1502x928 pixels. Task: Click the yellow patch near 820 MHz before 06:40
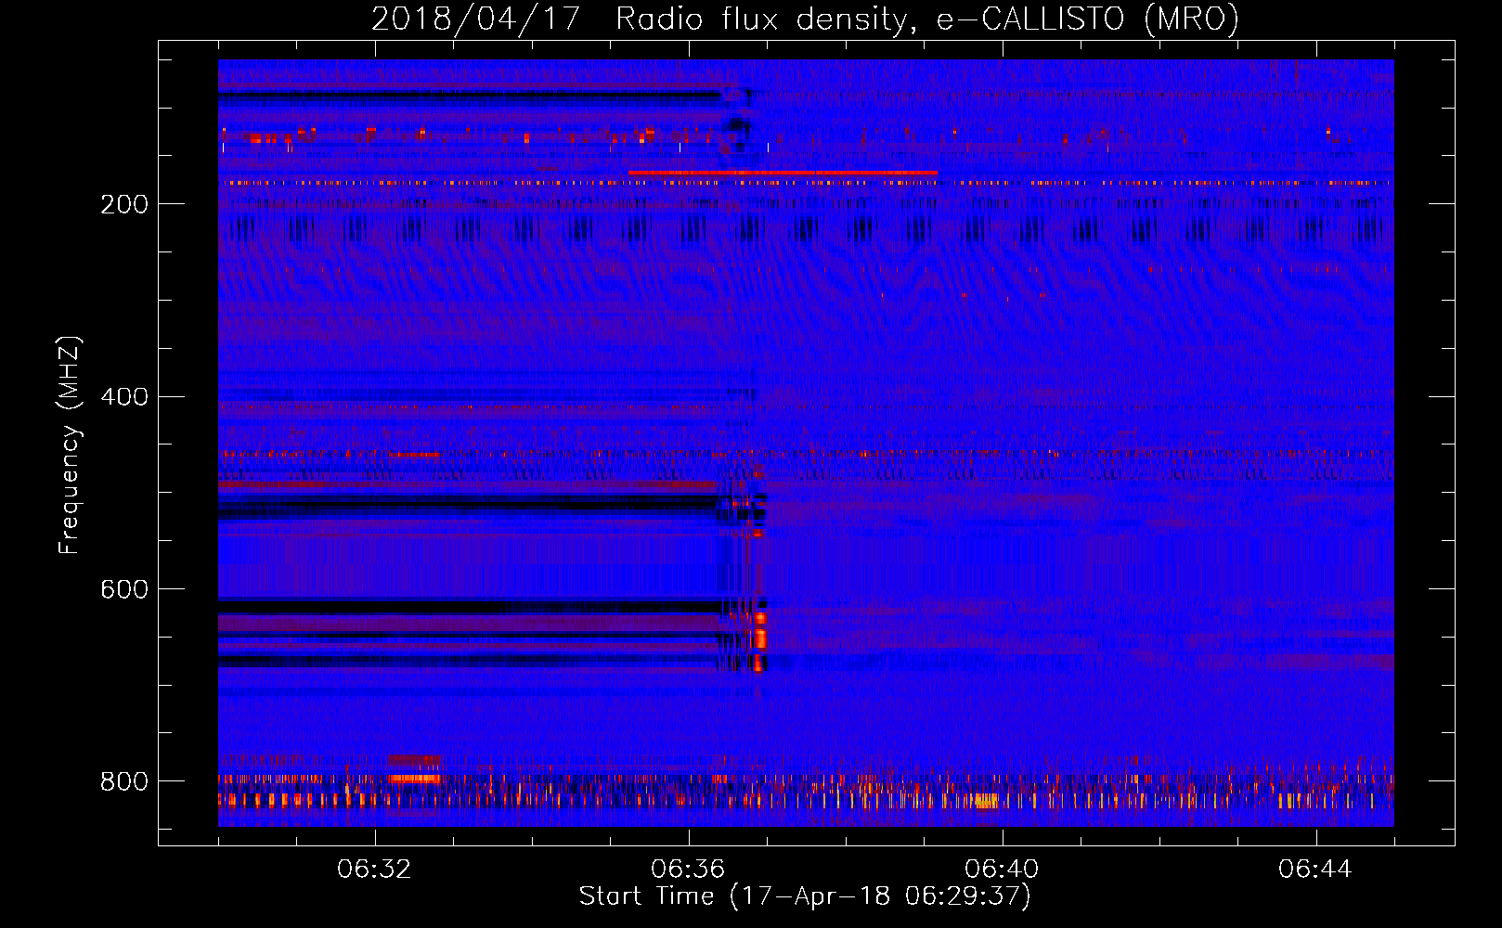[986, 800]
